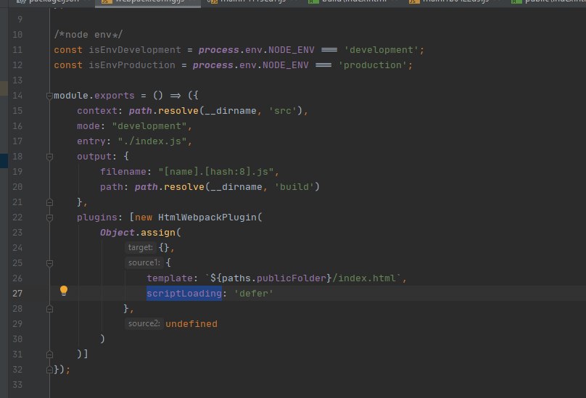Collapse the source1 object fold on line 25
586x398 pixels.
[x=49, y=263]
